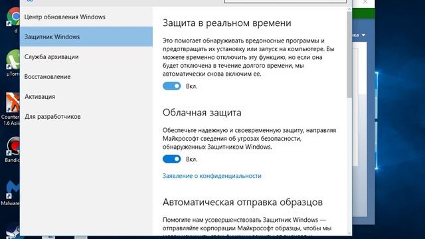Image resolution: width=425 pixels, height=239 pixels.
Task: Open Заявление о конфиденциальности link
Action: point(212,176)
